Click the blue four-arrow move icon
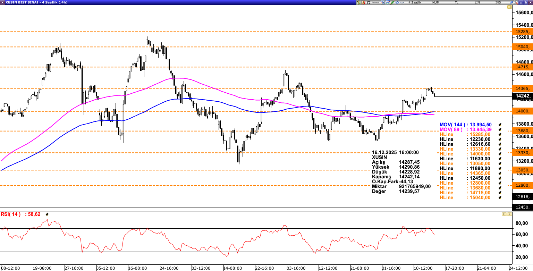The image size is (533, 271). (x=397, y=2)
